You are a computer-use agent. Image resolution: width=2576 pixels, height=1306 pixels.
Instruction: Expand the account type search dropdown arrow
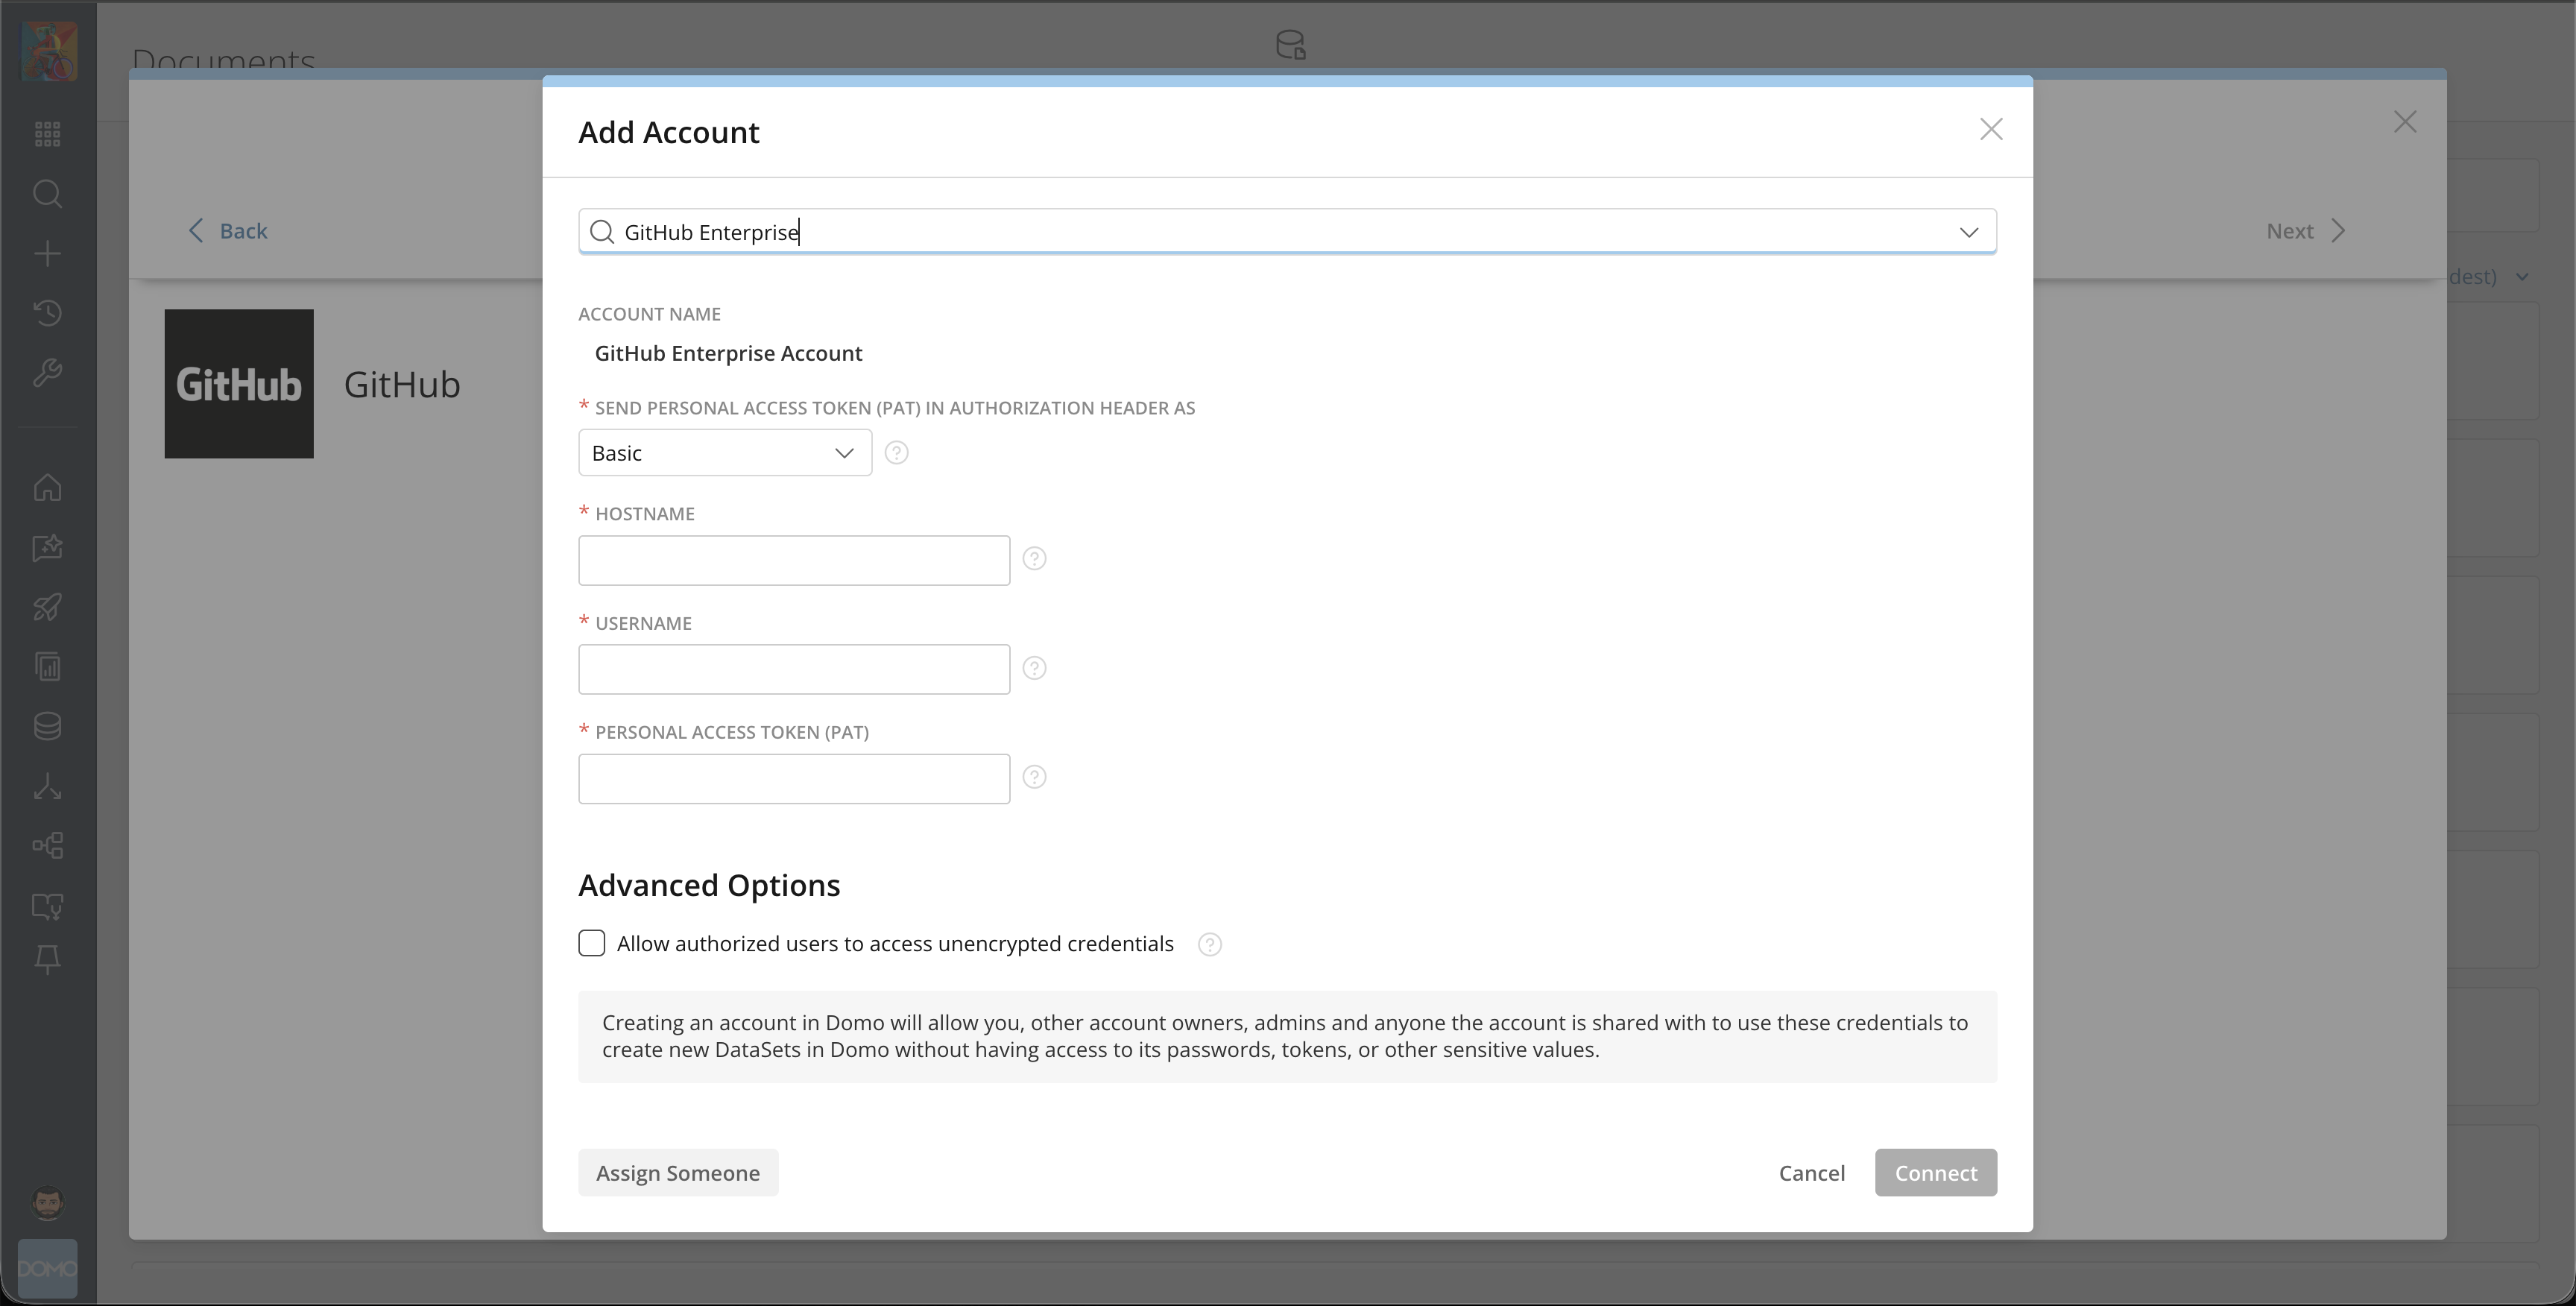1969,232
